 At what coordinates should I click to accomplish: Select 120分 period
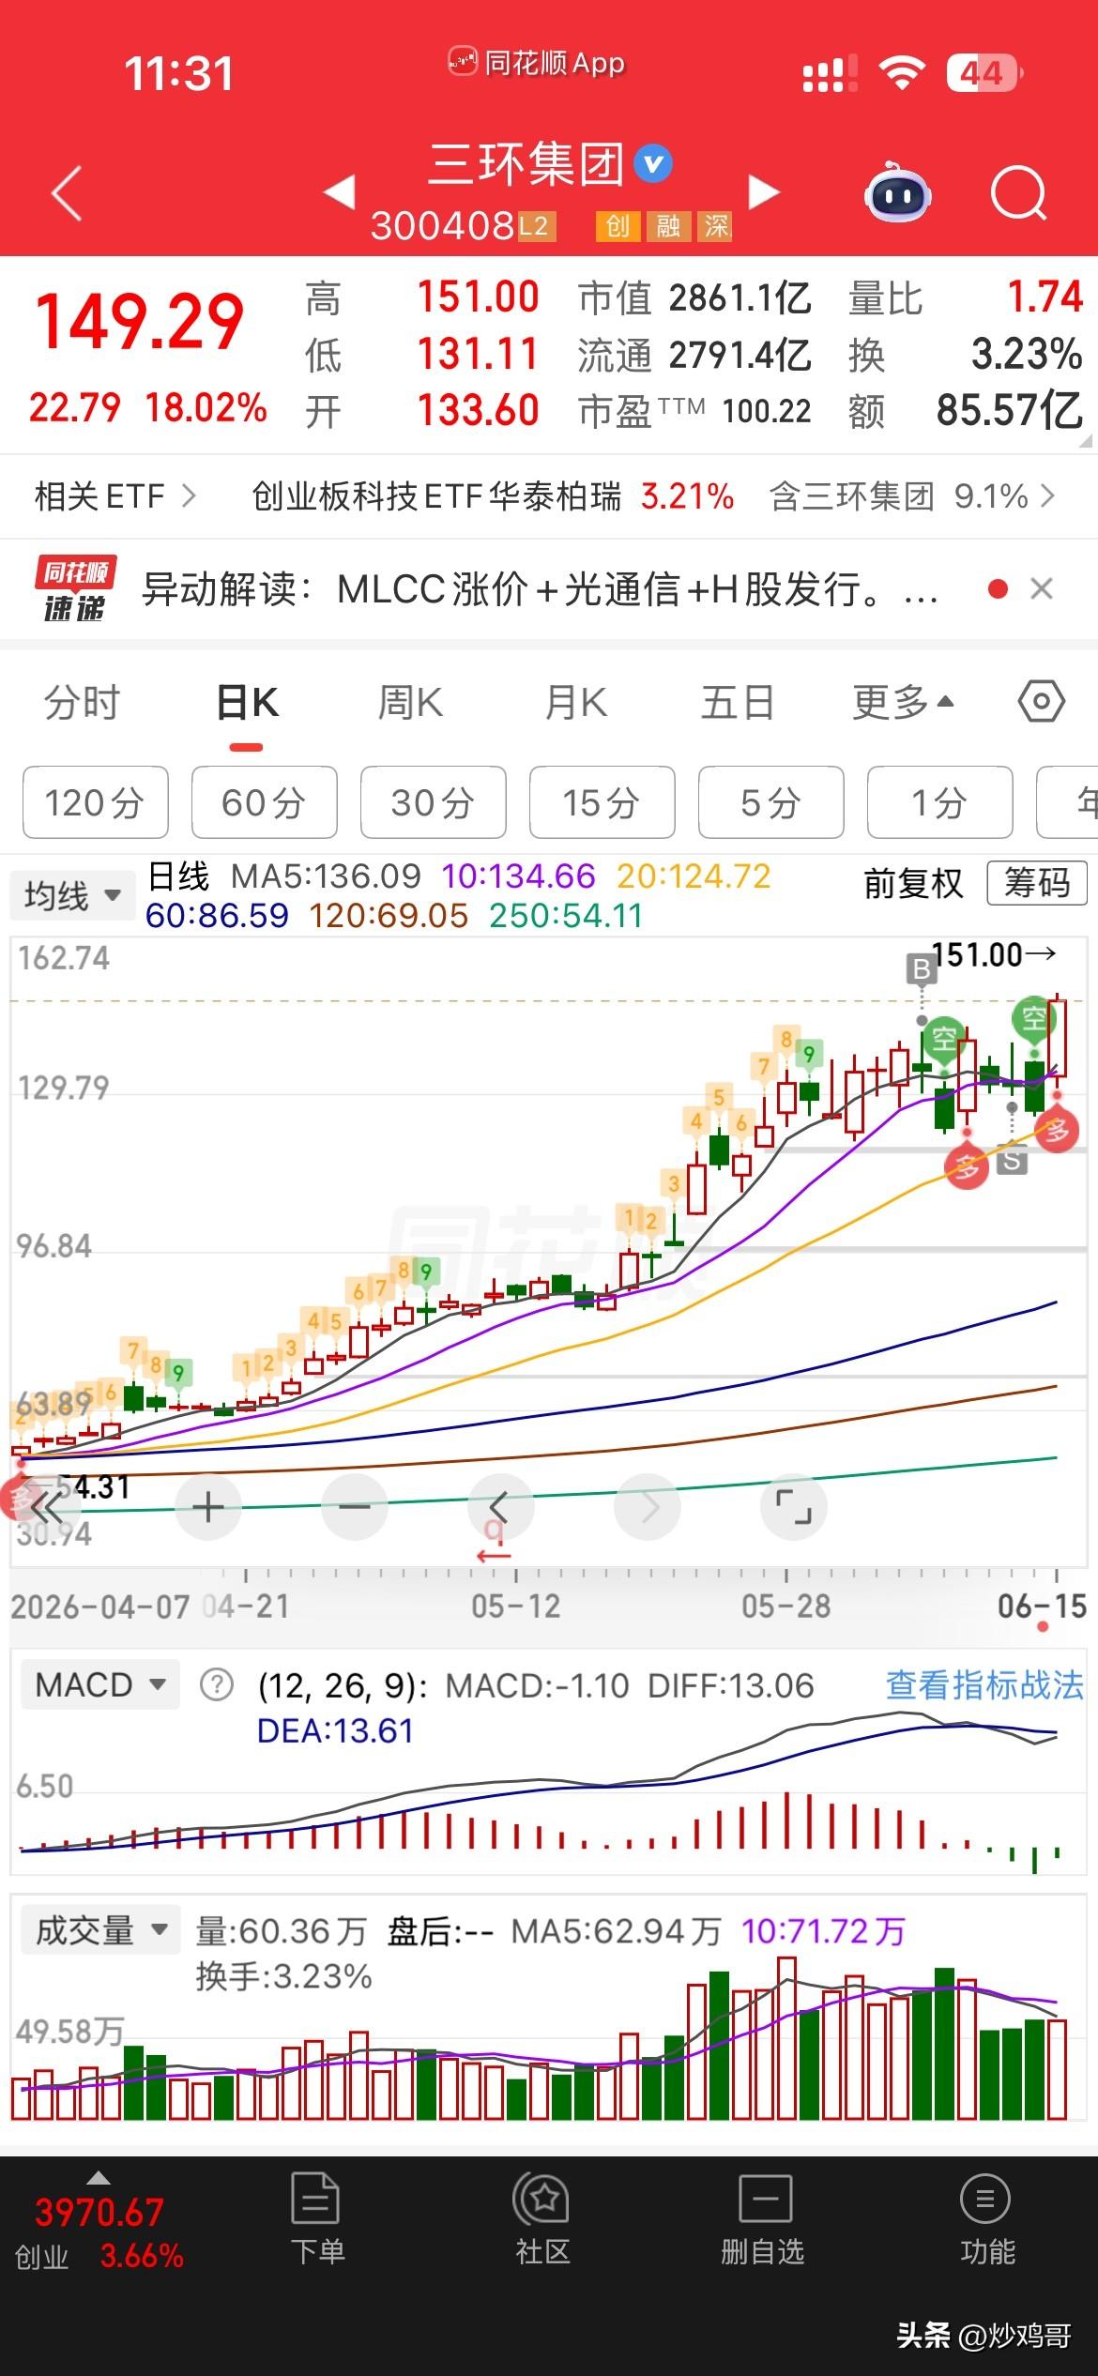(x=95, y=802)
